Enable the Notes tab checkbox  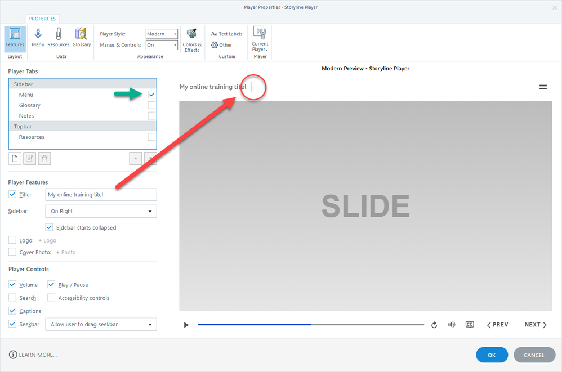coord(151,115)
